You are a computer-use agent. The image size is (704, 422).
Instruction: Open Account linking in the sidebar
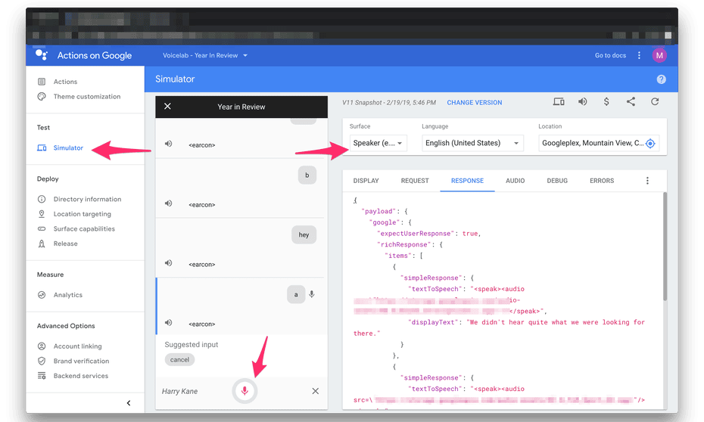[x=78, y=346]
